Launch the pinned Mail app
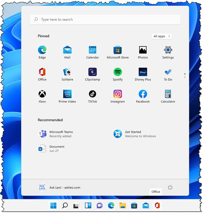204x213 pixels. 67,52
